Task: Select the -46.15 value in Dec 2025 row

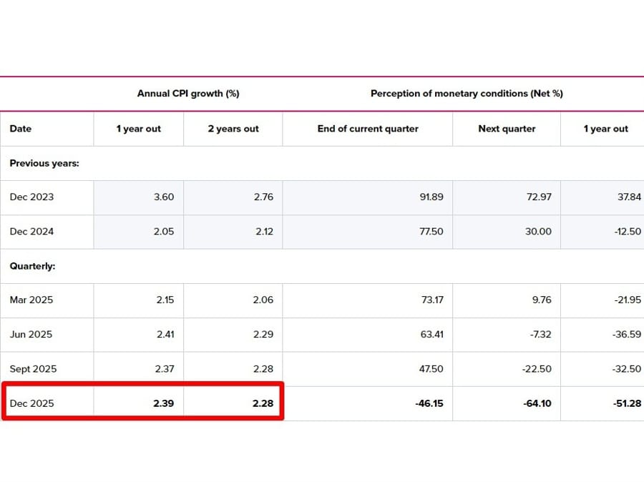Action: 429,403
